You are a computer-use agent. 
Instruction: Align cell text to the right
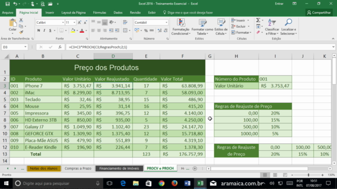pos(105,30)
